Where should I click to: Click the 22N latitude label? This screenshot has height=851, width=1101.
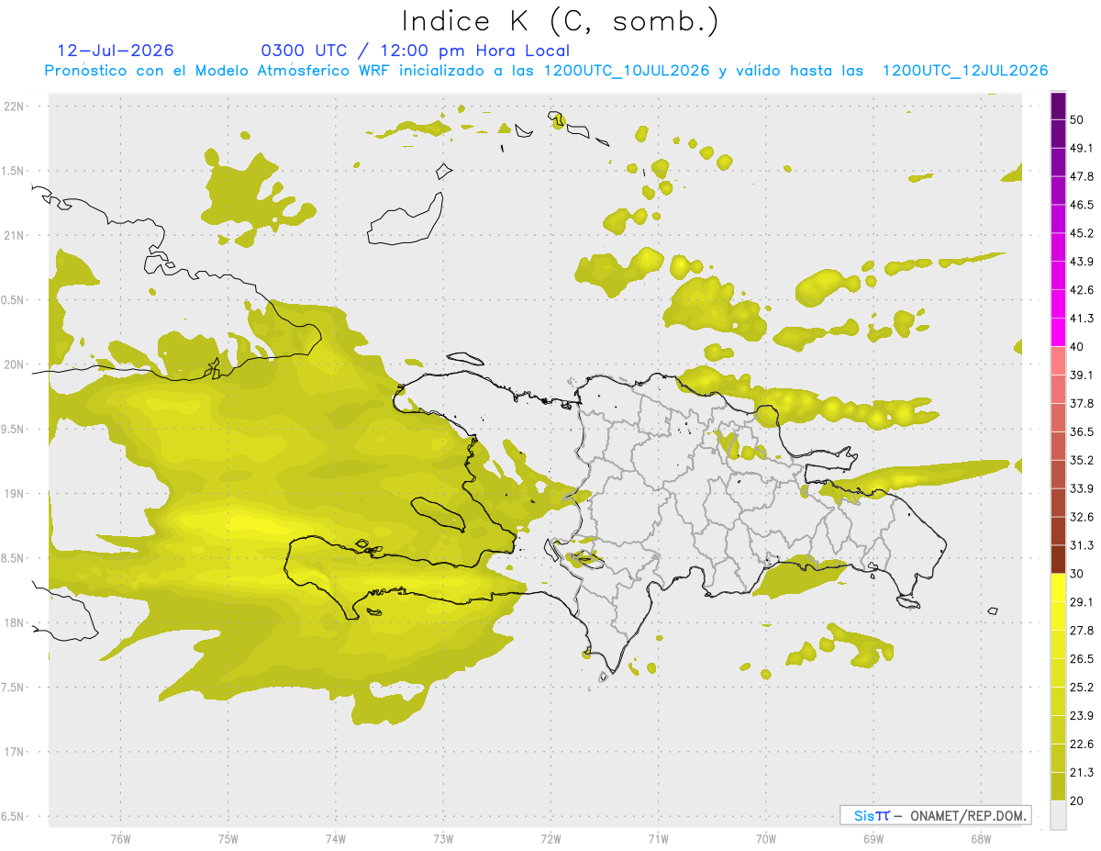(15, 106)
